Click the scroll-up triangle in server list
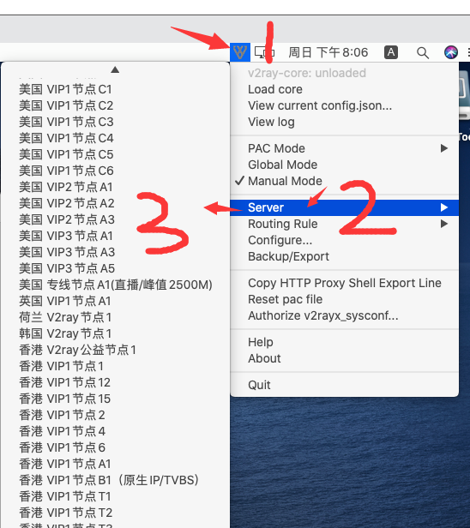Image resolution: width=470 pixels, height=528 pixels. click(x=115, y=69)
